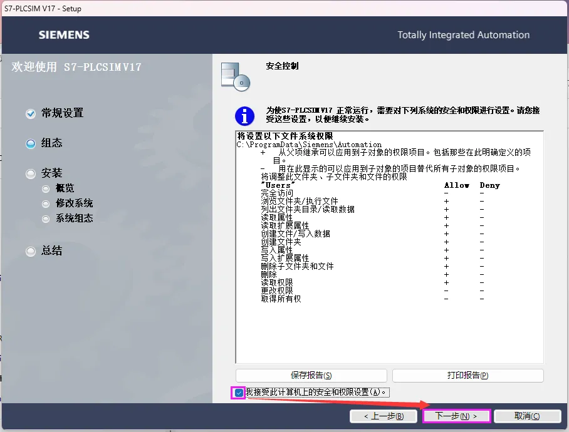Click the Totally Integrated Automation text
Image resolution: width=569 pixels, height=432 pixels.
463,35
